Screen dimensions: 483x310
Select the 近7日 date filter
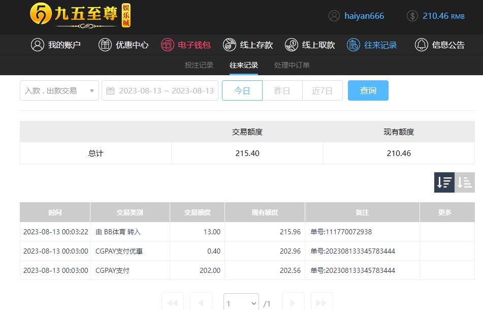(x=322, y=90)
